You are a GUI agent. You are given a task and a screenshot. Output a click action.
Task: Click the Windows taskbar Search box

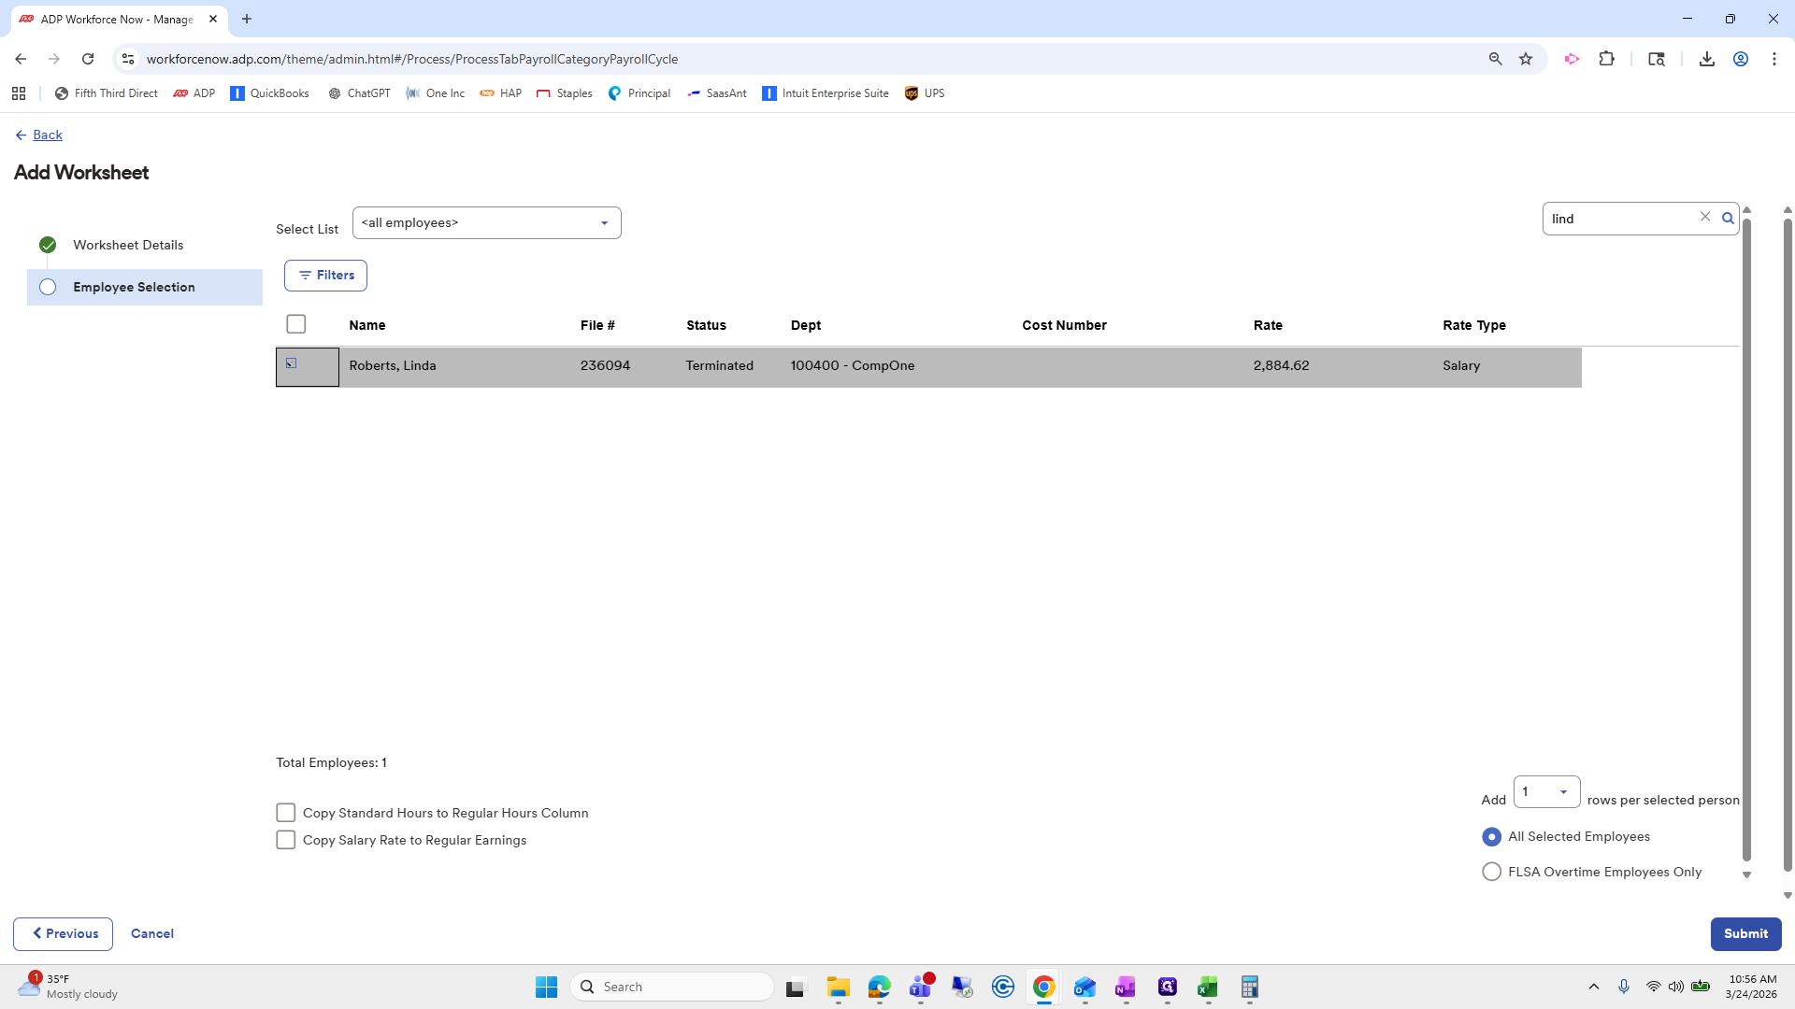(672, 987)
